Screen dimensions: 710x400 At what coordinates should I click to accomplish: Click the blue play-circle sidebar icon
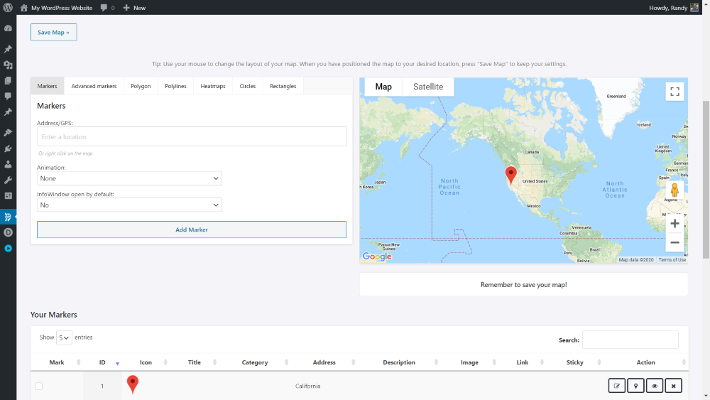(x=8, y=248)
